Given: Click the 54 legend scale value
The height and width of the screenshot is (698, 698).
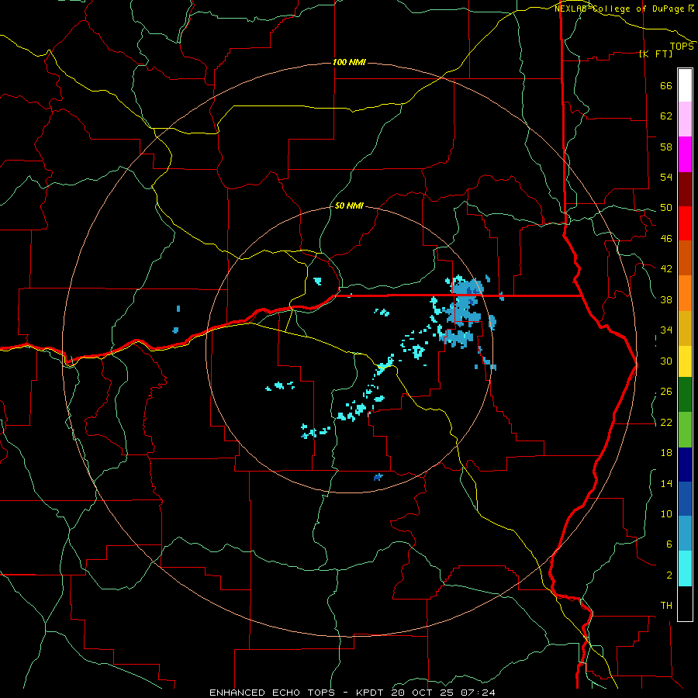Looking at the screenshot, I should 666,177.
